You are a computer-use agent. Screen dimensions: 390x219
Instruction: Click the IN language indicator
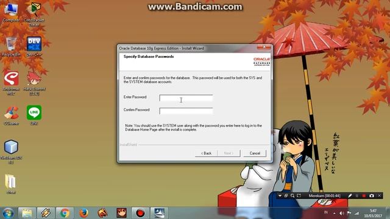[x=325, y=212]
